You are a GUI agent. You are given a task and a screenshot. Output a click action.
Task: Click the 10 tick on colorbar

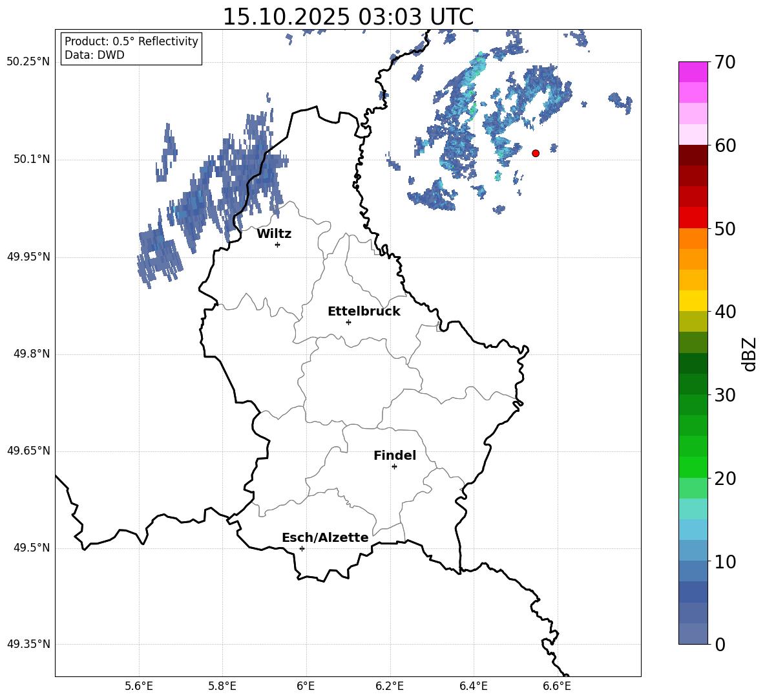coord(725,561)
